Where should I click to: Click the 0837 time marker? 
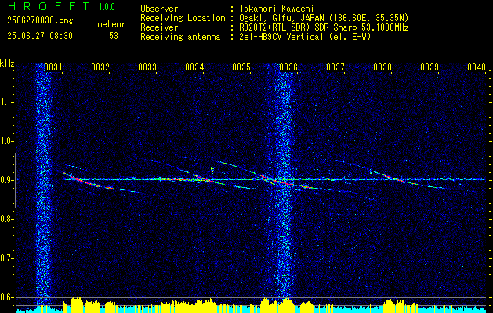(335, 67)
